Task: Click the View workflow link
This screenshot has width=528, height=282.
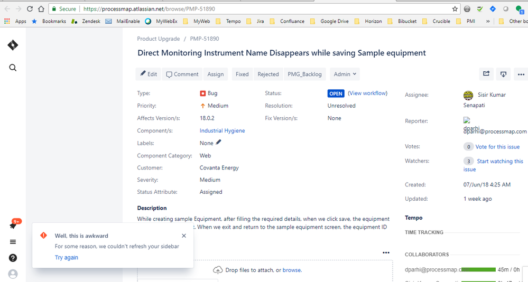Action: 367,93
